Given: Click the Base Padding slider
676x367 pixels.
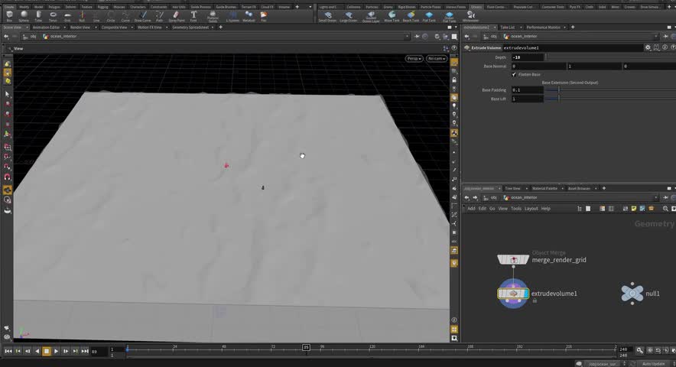Looking at the screenshot, I should (610, 89).
